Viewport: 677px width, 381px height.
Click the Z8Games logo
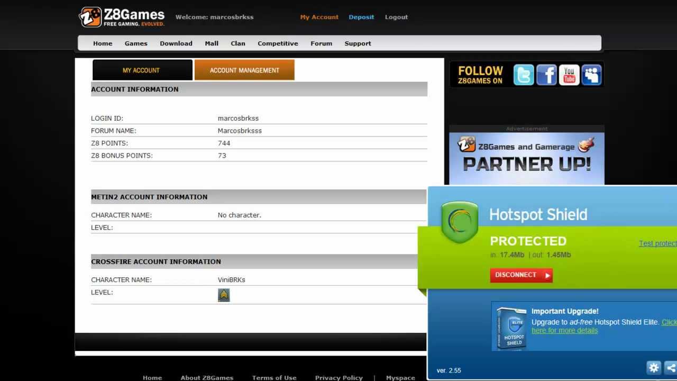(x=122, y=17)
